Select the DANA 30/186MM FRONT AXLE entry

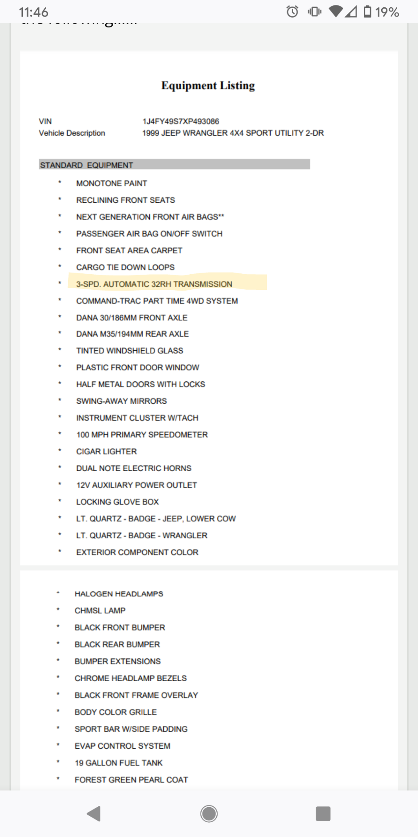pyautogui.click(x=132, y=318)
